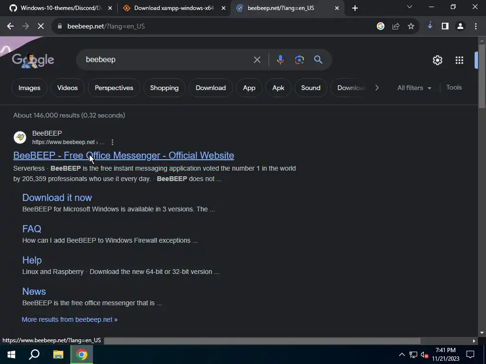Open the News sitelink
This screenshot has height=364, width=486.
pos(34,291)
